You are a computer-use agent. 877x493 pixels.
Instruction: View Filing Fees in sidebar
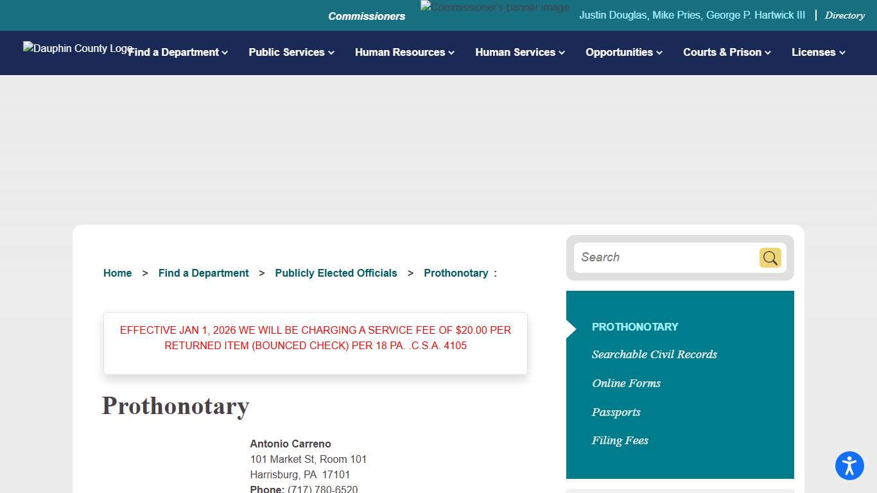pos(620,440)
